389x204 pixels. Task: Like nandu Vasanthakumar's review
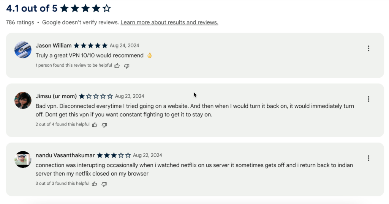click(x=94, y=184)
